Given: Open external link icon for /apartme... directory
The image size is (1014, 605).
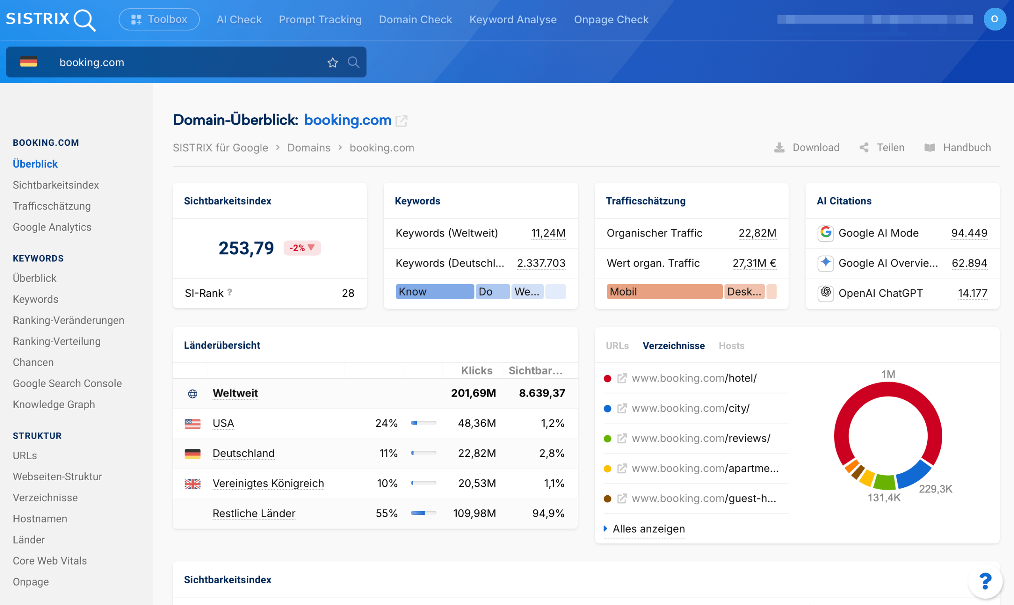Looking at the screenshot, I should point(622,469).
